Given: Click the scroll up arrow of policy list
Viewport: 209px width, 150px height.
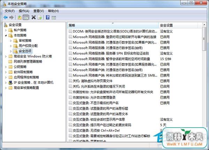Looking at the screenshot, I should point(204,25).
